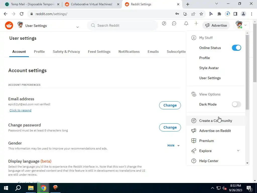Choose Create a Community
This screenshot has width=257, height=193.
(216, 121)
